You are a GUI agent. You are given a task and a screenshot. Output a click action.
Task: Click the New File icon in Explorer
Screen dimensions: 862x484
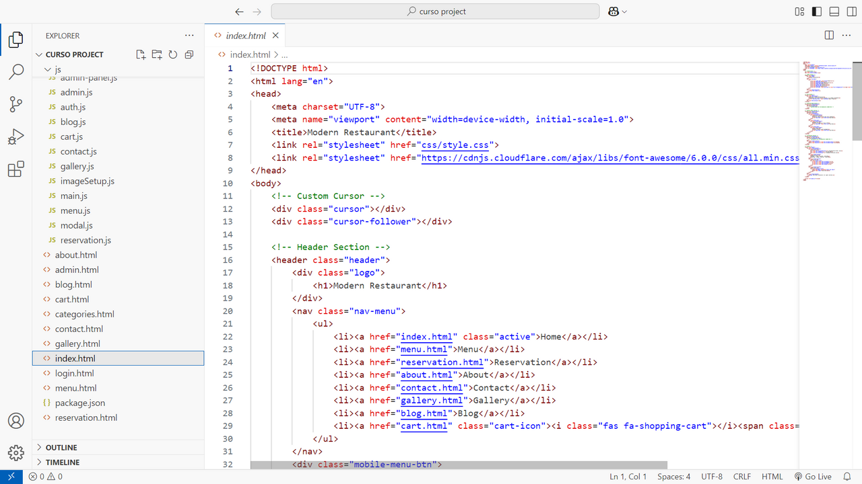(x=141, y=54)
